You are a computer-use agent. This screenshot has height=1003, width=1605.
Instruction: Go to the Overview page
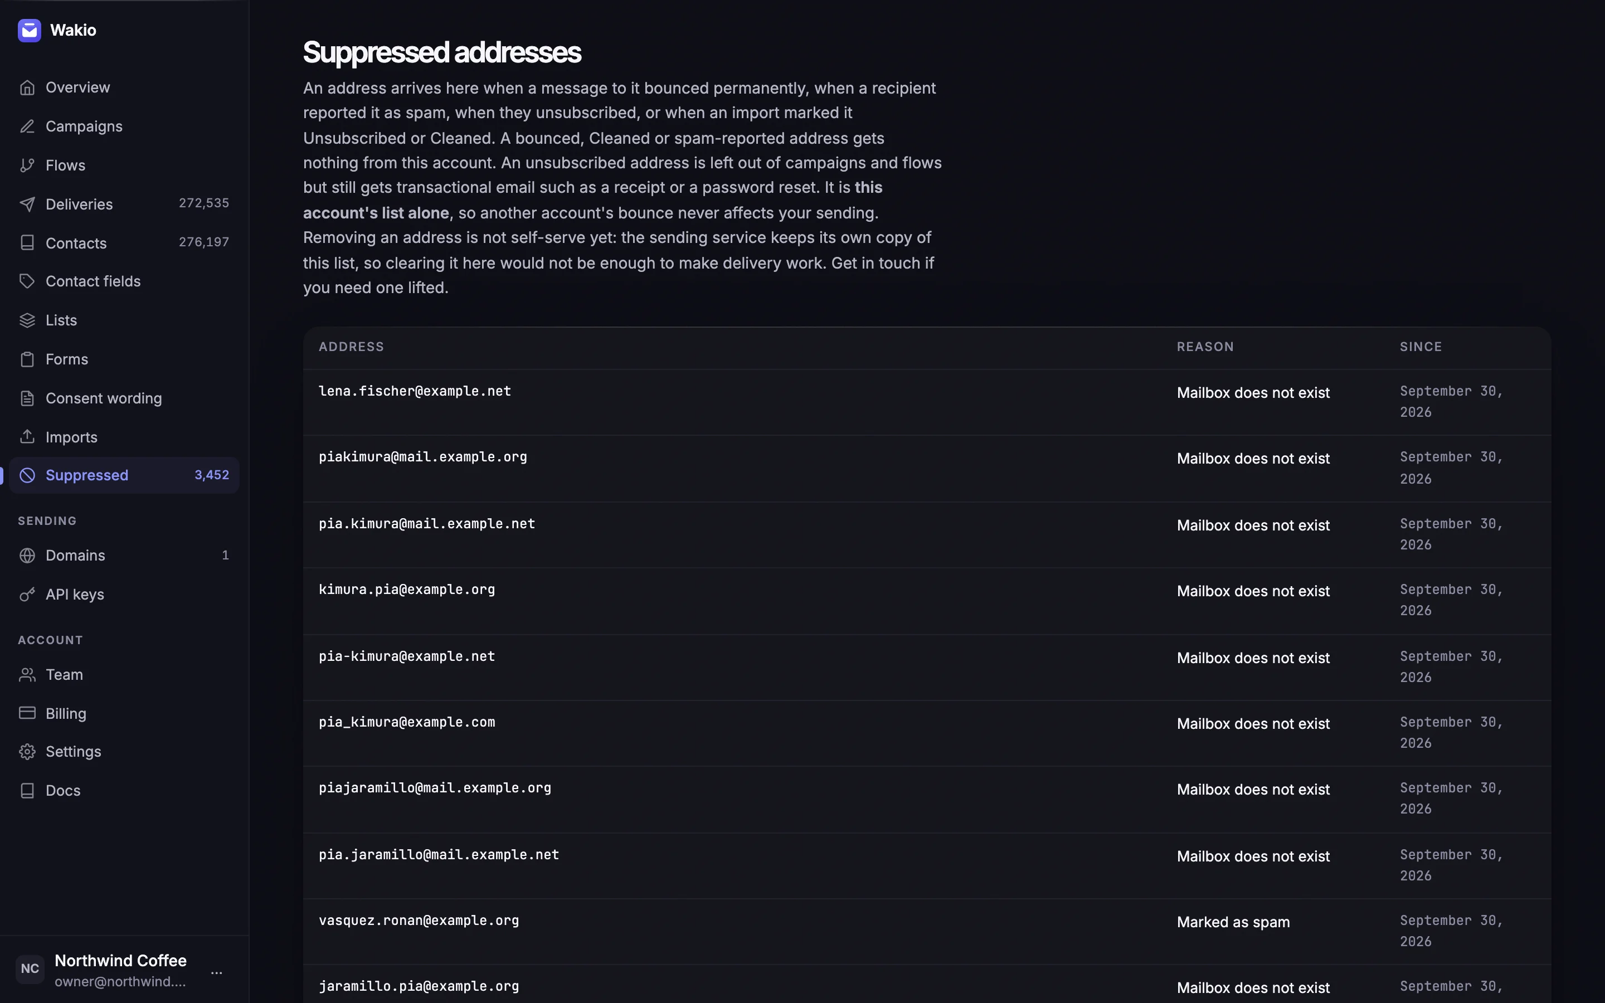[x=124, y=87]
